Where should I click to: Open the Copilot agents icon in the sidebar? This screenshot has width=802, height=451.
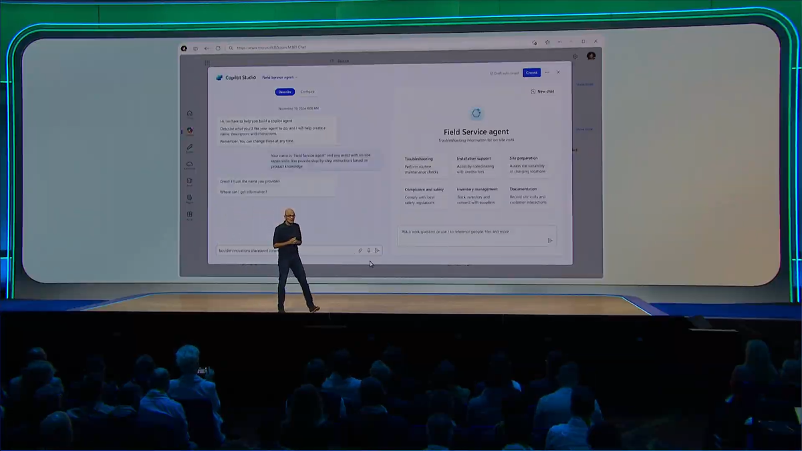(x=190, y=131)
